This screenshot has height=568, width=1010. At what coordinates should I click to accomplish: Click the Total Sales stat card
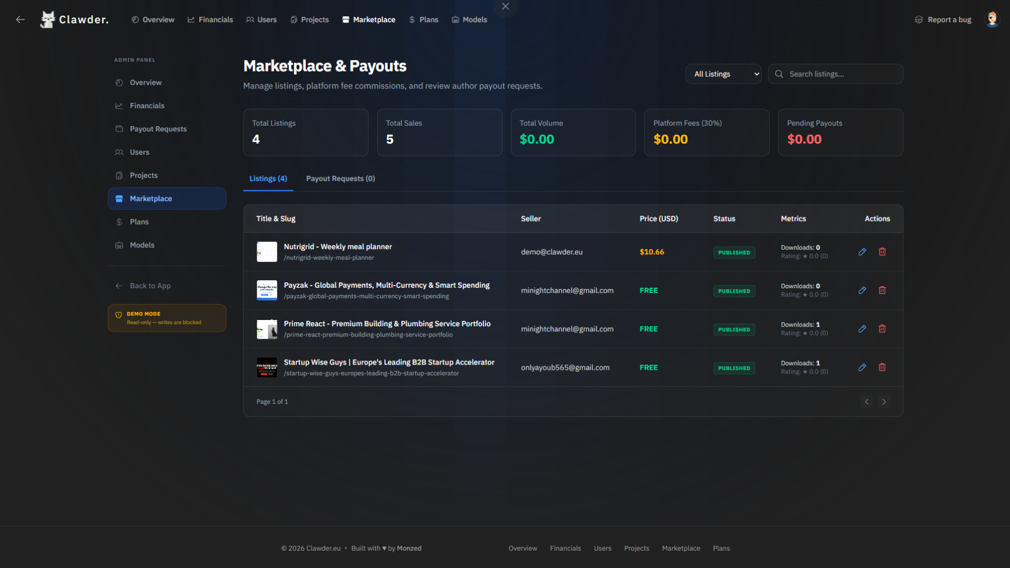tap(439, 133)
